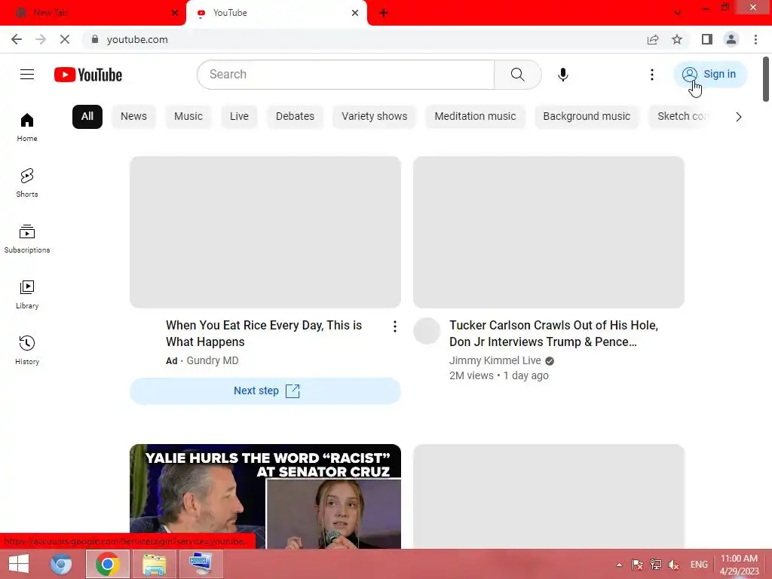772x579 pixels.
Task: Select the Variety shows chip
Action: [375, 117]
